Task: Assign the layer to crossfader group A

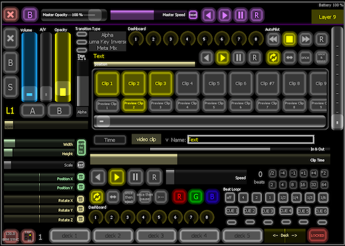Action: pos(33,111)
